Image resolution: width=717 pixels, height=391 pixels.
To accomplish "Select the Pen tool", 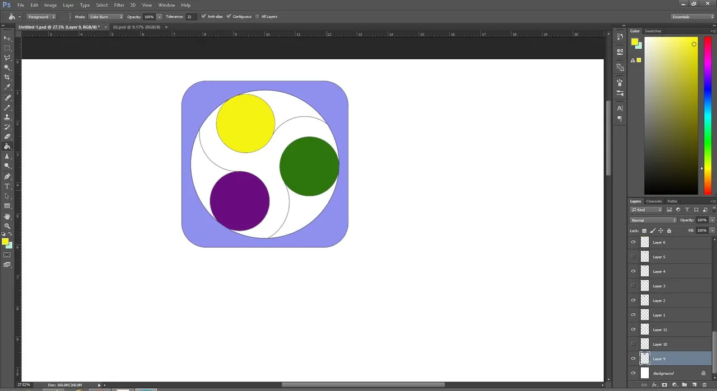I will coord(7,176).
